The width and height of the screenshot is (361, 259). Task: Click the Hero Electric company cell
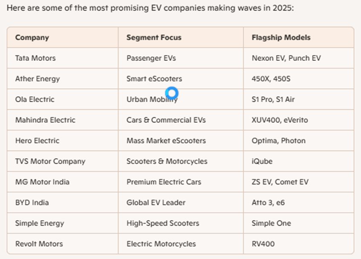(x=37, y=141)
